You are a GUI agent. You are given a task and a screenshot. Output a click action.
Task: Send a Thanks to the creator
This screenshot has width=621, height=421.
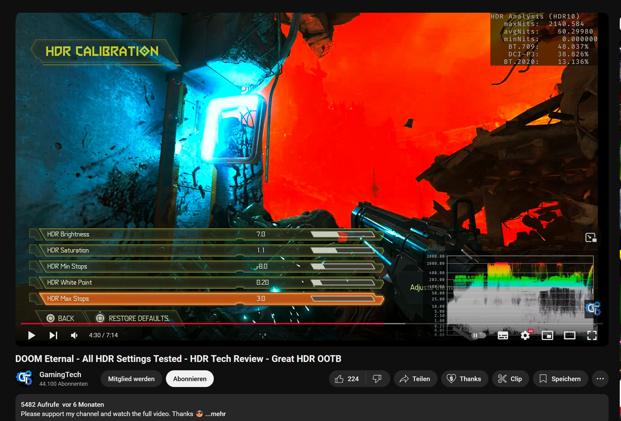[464, 379]
